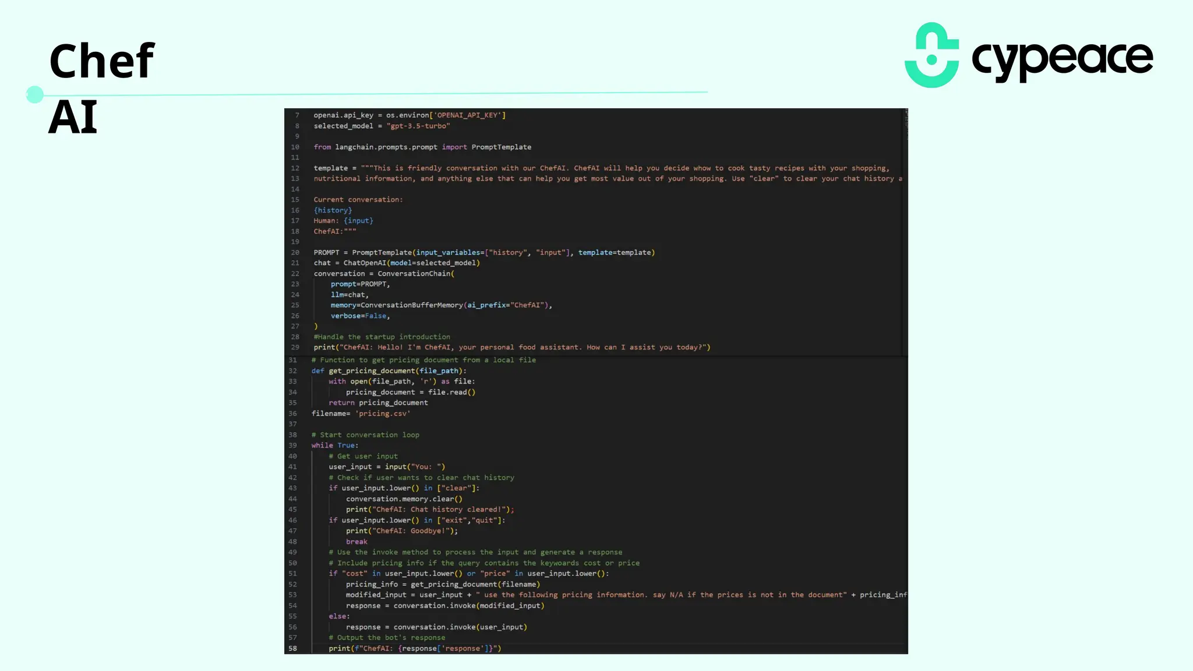Click the cypeace wordmark text
This screenshot has width=1193, height=671.
[x=1062, y=58]
